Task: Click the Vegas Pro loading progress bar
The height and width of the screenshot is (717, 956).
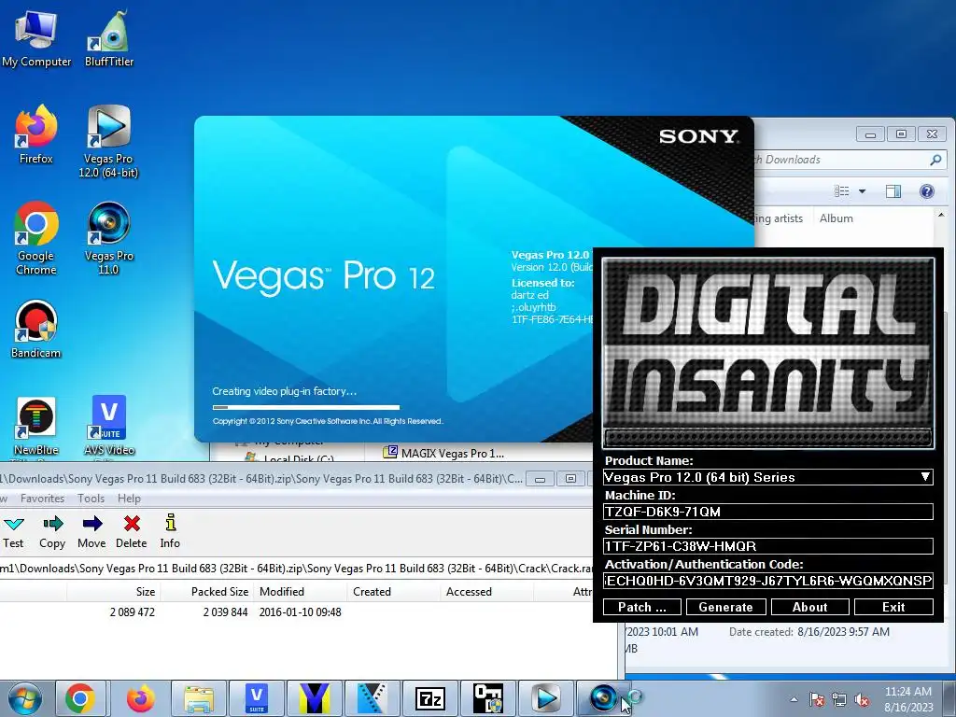Action: click(306, 407)
